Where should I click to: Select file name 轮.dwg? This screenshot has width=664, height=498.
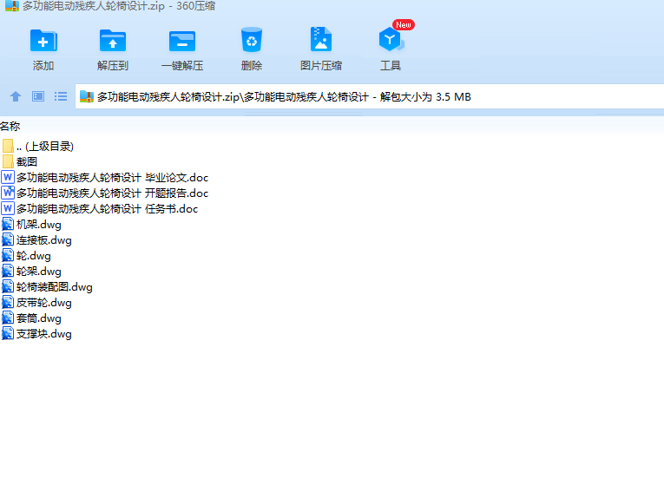tap(34, 256)
